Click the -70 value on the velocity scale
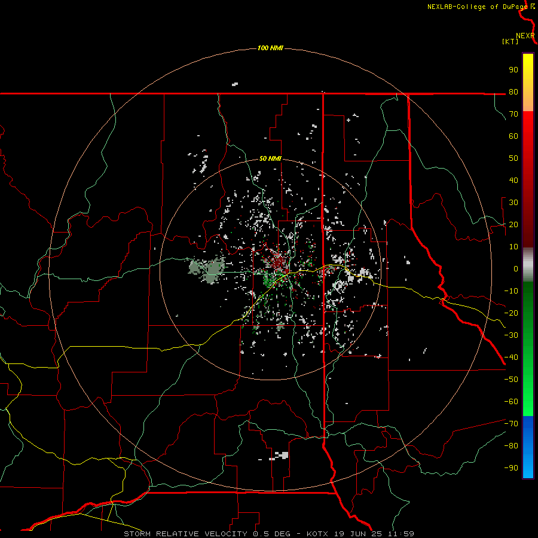Image resolution: width=538 pixels, height=538 pixels. pyautogui.click(x=511, y=423)
